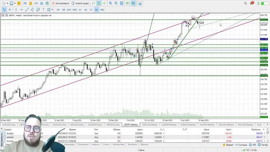Switch to the GBPAUD,Daily chart tab

click(113, 125)
